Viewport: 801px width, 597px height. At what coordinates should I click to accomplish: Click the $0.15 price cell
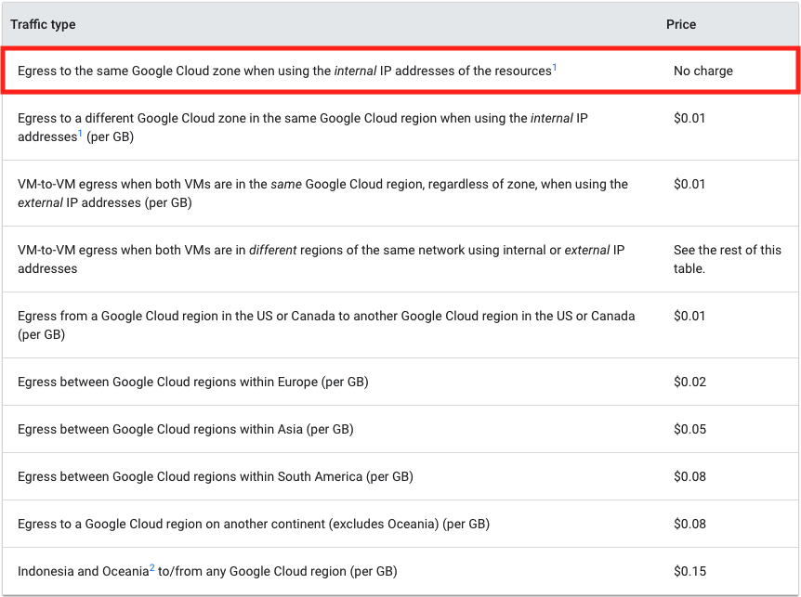689,572
